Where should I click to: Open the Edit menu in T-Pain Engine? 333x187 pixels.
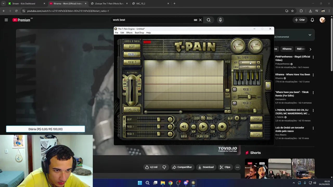tap(122, 33)
